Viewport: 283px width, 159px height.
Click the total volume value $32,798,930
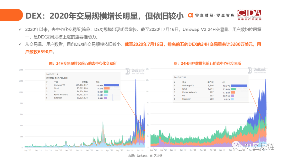[x=61, y=78]
